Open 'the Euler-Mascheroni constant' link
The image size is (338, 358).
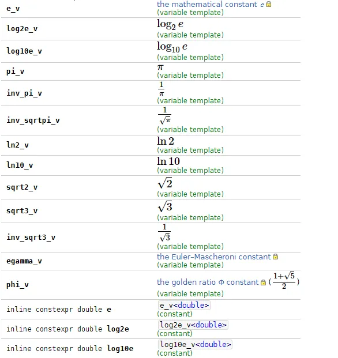[214, 257]
